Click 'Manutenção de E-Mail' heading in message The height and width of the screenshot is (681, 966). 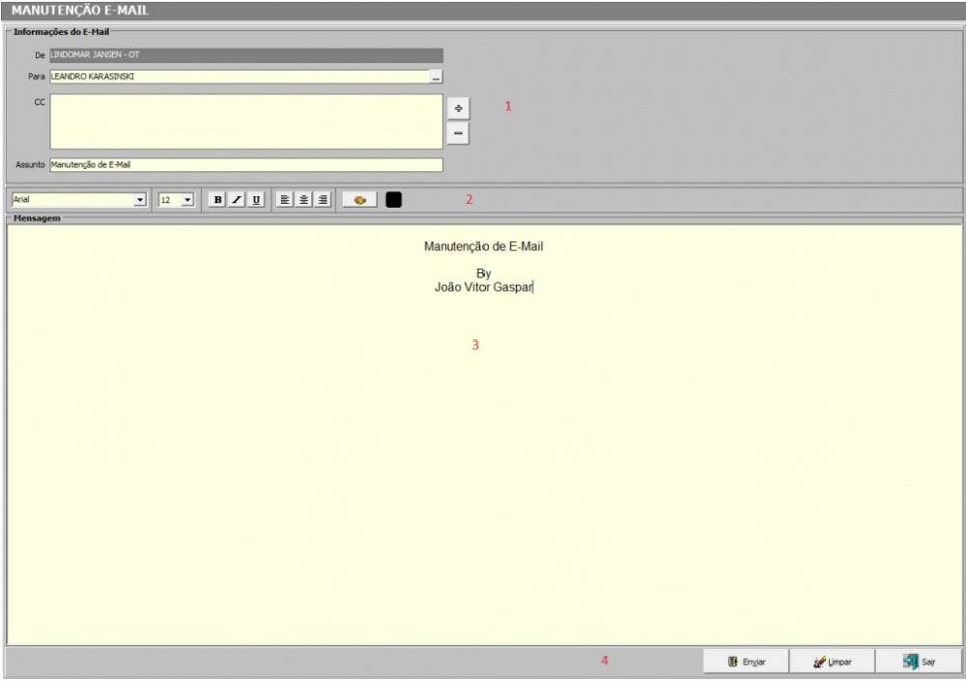pos(484,246)
